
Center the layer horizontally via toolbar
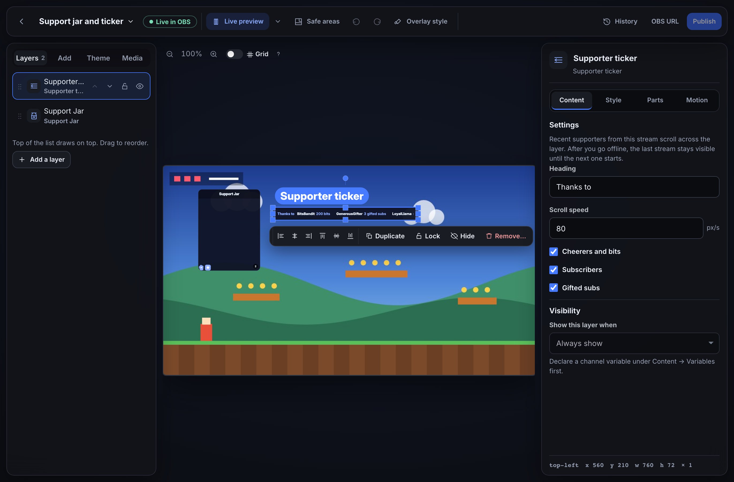(x=294, y=236)
